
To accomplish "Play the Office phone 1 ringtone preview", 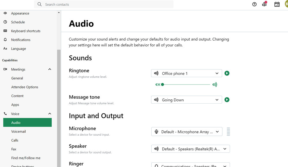I will pos(227,73).
